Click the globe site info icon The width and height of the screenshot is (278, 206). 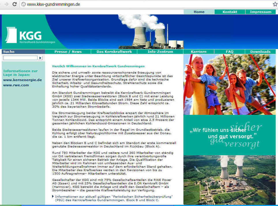click(23, 4)
